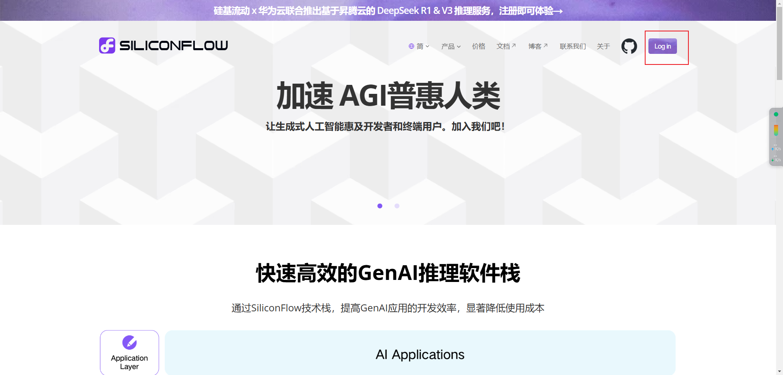This screenshot has width=783, height=375.
Task: Go to 联系我们 contact page
Action: [573, 47]
